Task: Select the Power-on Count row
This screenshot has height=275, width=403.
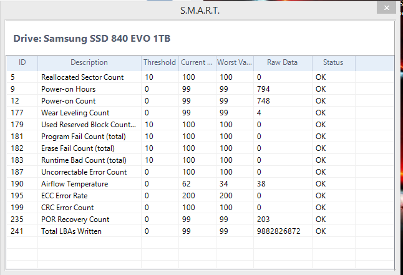Action: (x=200, y=101)
